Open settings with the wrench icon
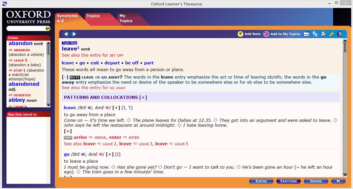 tap(332, 34)
